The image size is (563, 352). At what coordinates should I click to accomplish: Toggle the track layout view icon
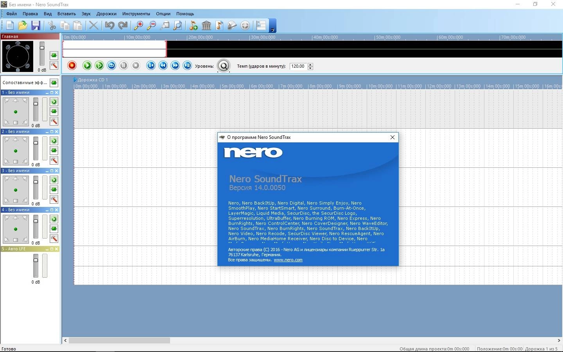click(x=261, y=26)
